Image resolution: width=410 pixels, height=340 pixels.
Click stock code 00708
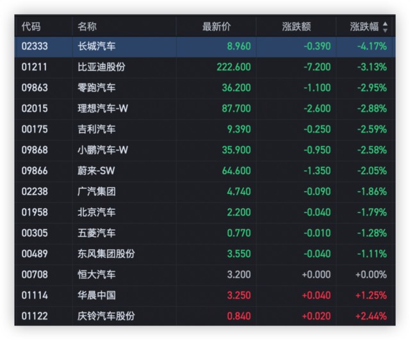click(35, 275)
